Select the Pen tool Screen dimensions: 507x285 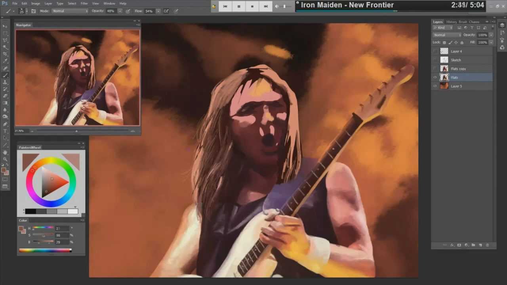click(x=5, y=124)
